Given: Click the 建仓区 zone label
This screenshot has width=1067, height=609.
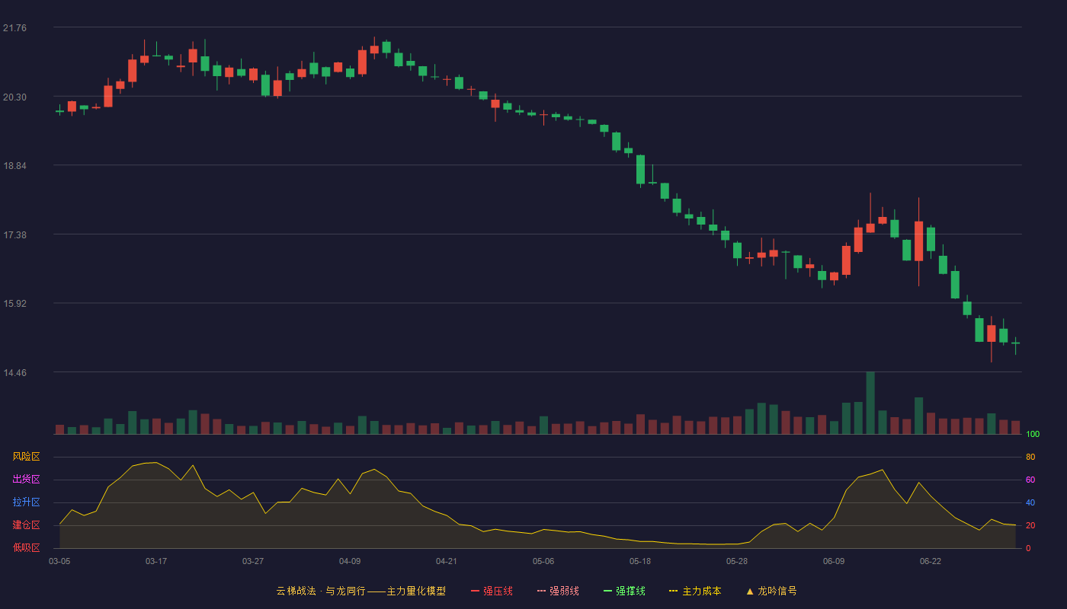Looking at the screenshot, I should pyautogui.click(x=26, y=525).
